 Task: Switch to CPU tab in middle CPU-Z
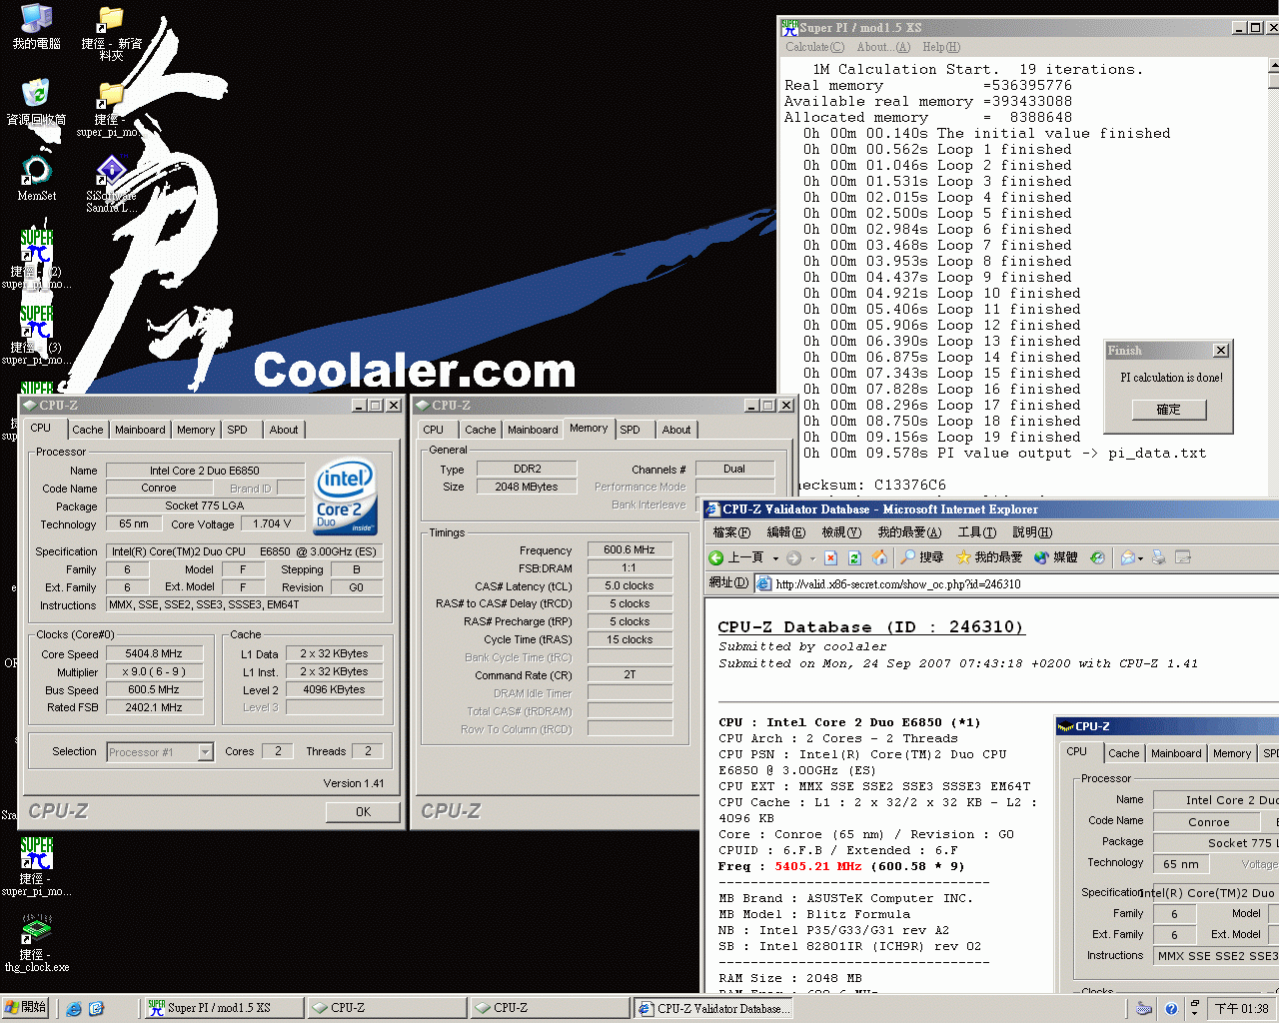[x=433, y=430]
